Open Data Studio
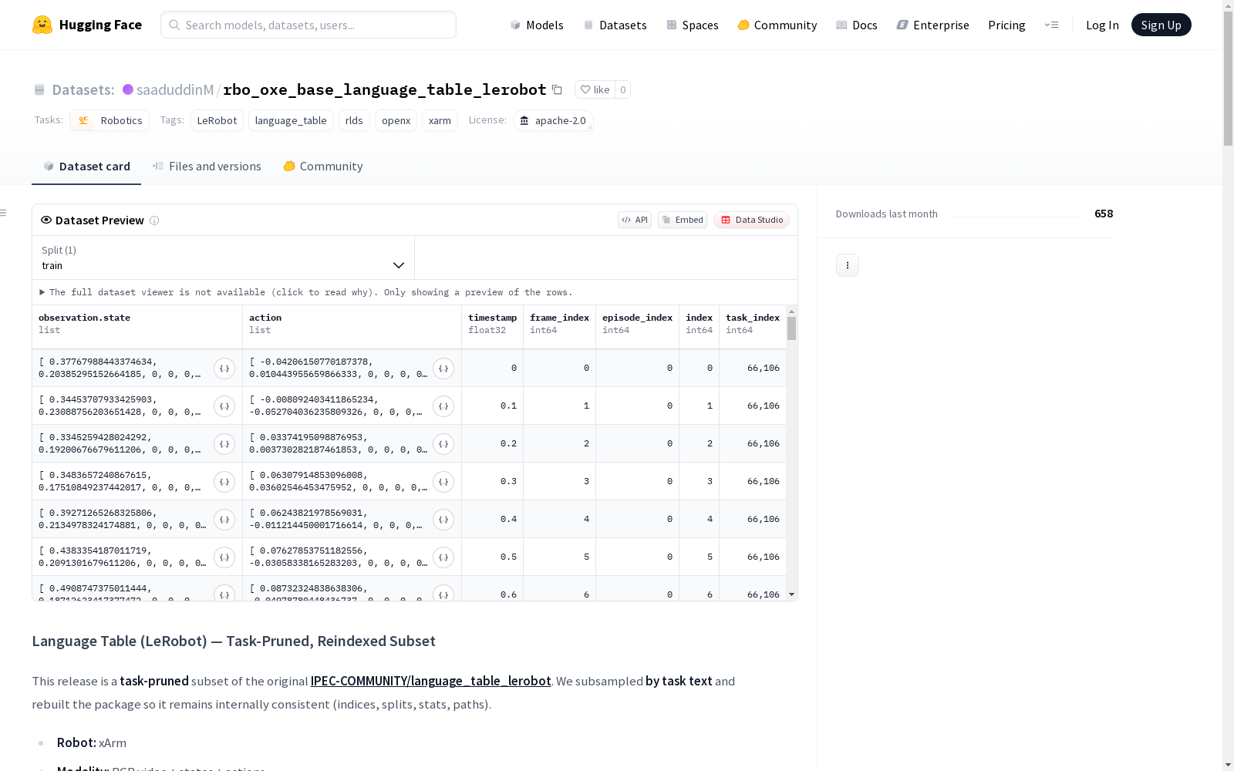This screenshot has height=771, width=1234. pyautogui.click(x=752, y=220)
